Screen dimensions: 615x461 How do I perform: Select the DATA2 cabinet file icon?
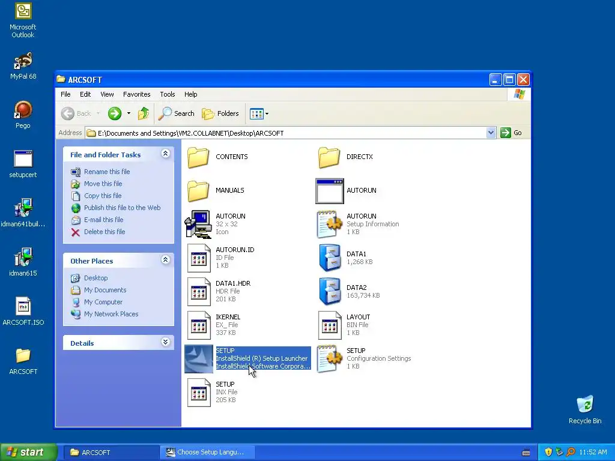click(x=330, y=292)
